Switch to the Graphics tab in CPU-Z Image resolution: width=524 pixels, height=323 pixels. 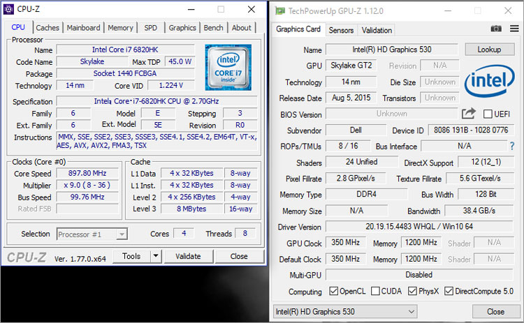click(x=182, y=28)
